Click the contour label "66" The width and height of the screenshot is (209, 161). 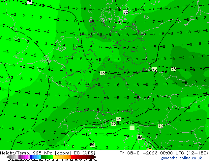click(140, 137)
